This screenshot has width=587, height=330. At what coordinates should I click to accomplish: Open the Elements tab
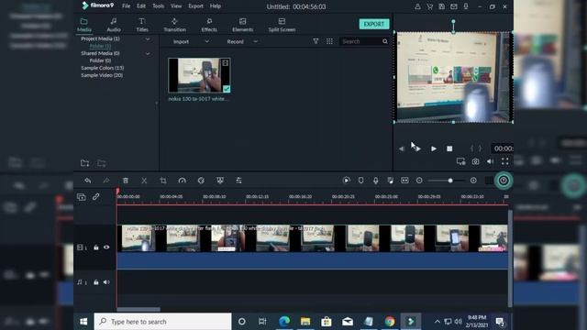242,25
